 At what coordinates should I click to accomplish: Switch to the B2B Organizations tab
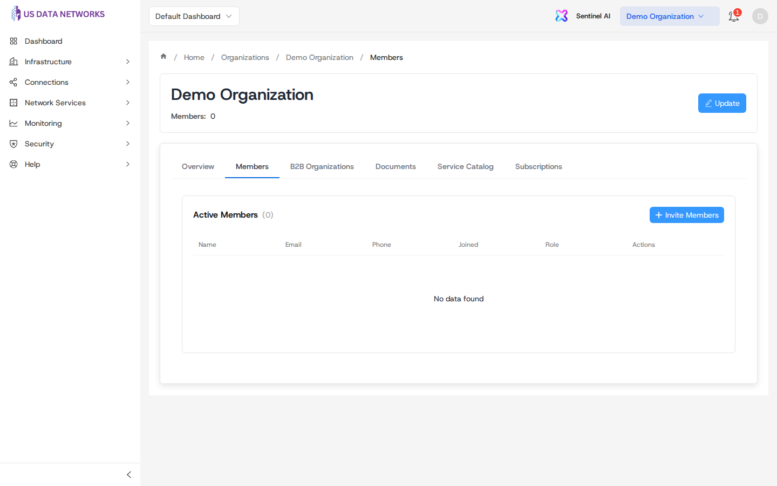[x=322, y=166]
